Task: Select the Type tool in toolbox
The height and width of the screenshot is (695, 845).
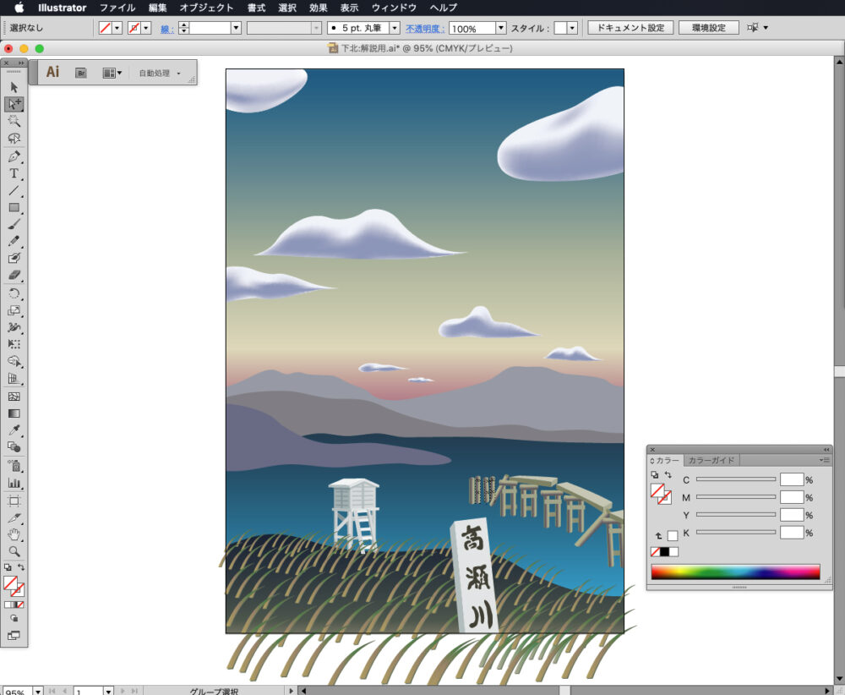Action: pyautogui.click(x=14, y=173)
